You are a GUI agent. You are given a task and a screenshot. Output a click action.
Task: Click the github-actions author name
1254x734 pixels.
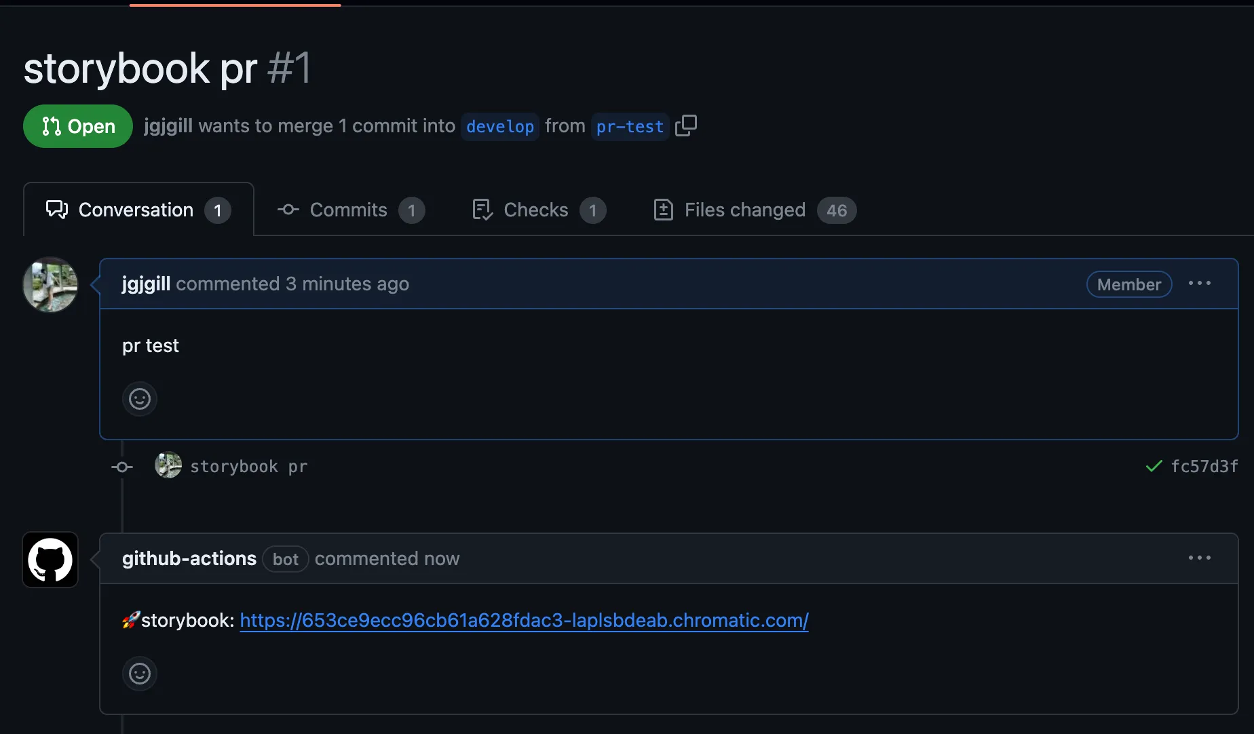(189, 558)
